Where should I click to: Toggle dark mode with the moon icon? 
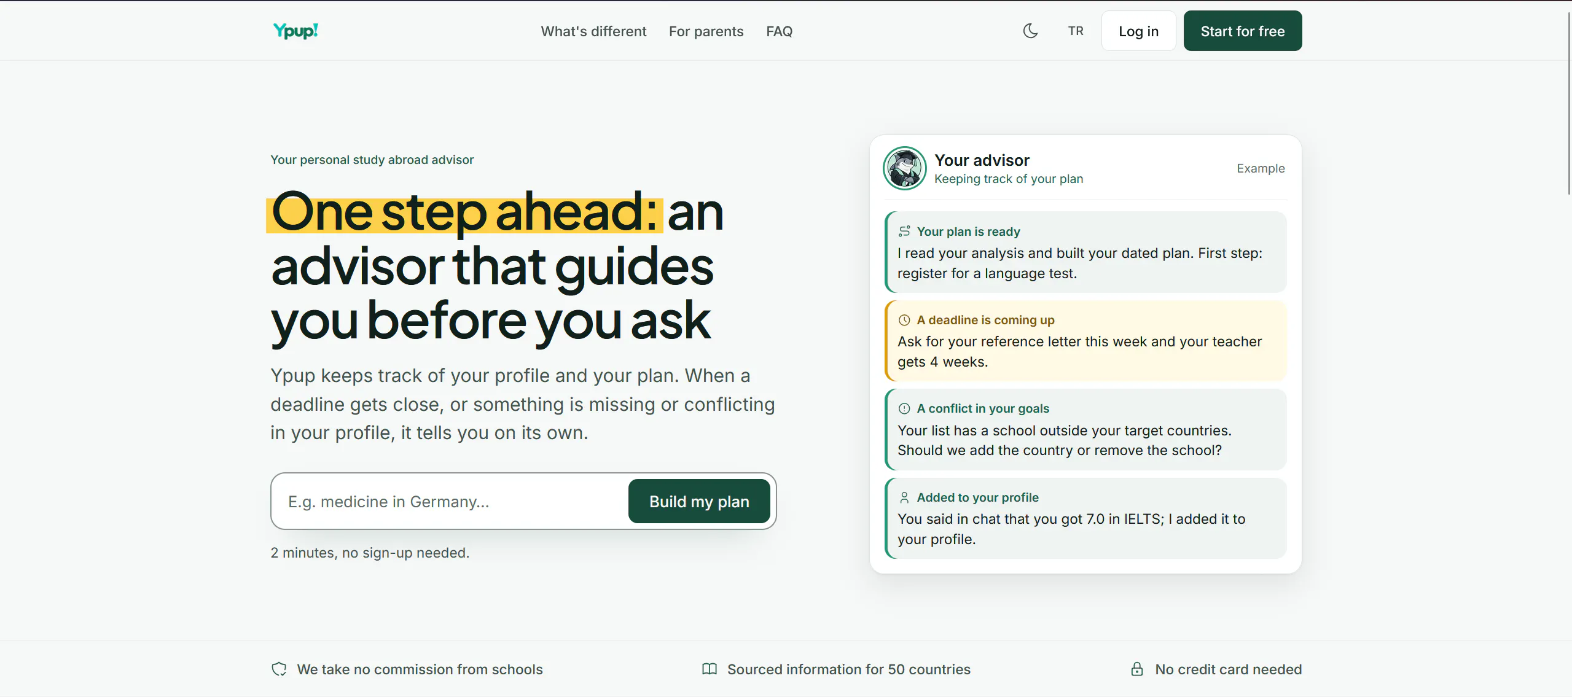point(1030,31)
